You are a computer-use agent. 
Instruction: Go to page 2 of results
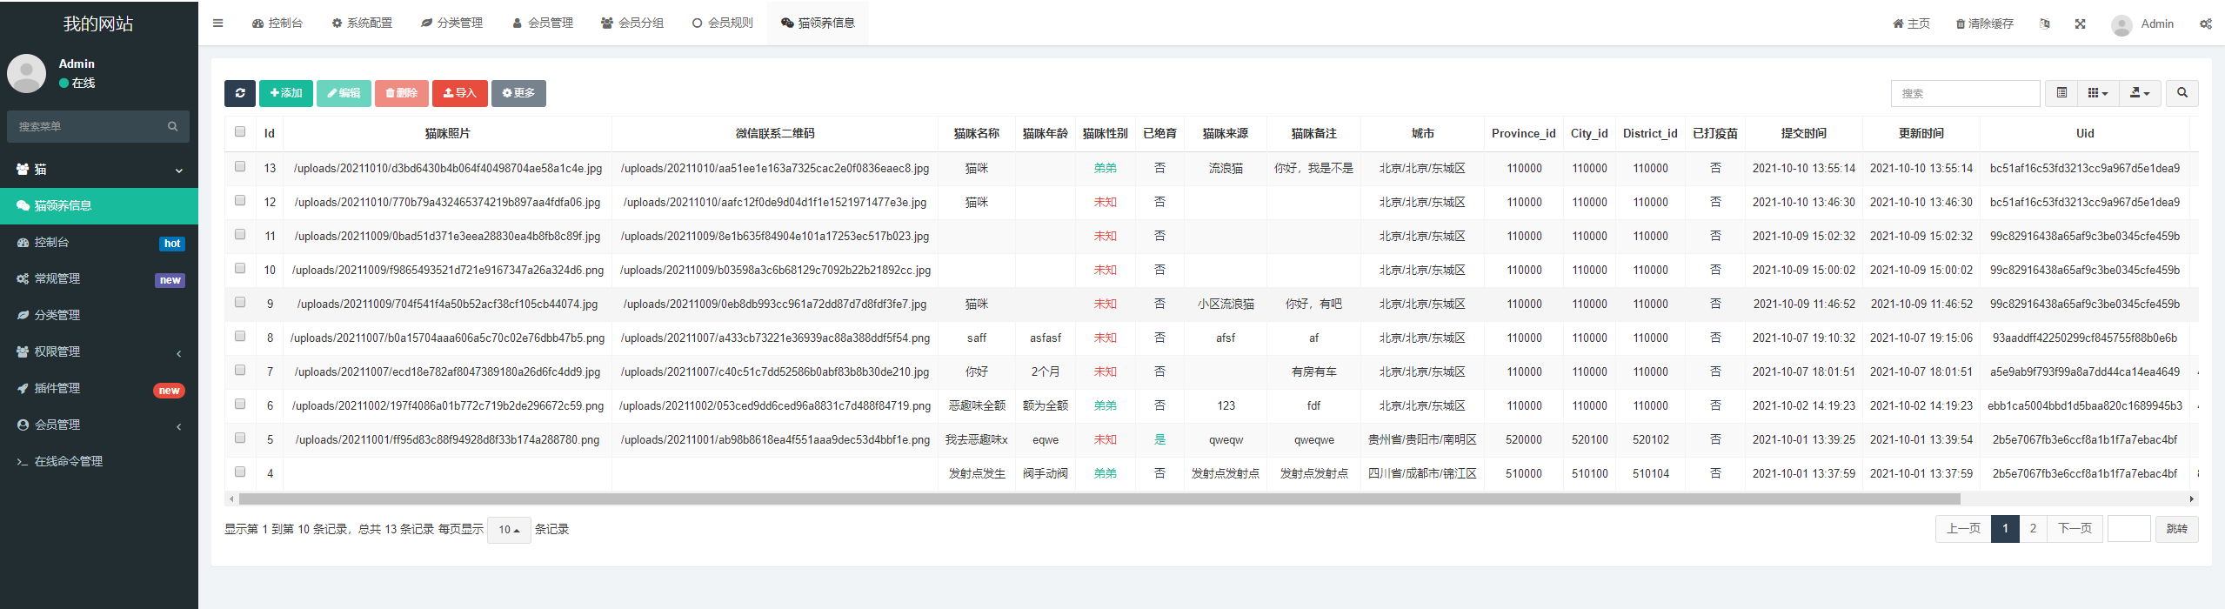point(2032,528)
